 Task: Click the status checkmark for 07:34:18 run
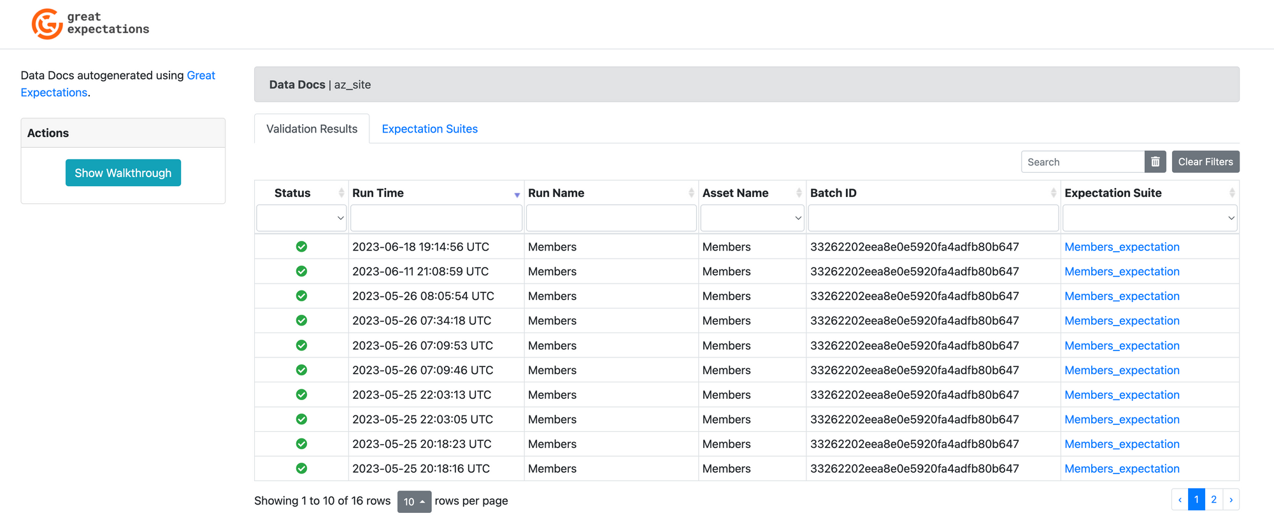click(301, 320)
